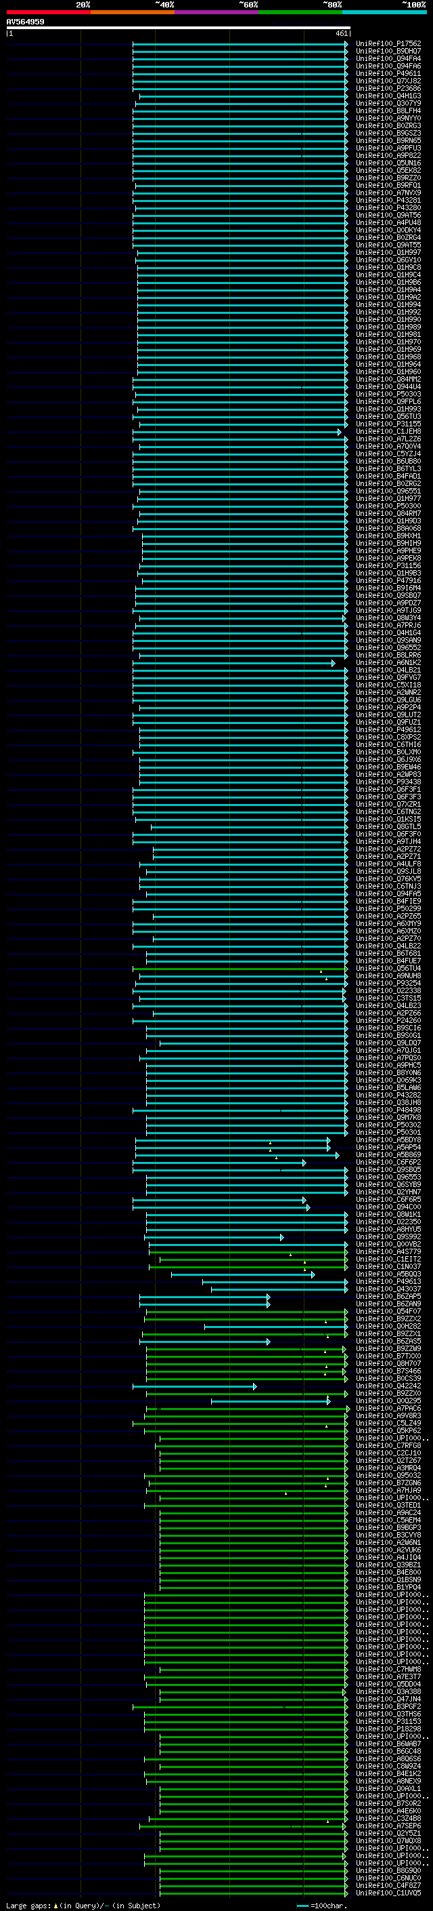Select the UniRef100_B7TXX0 label
Screen dimensions: 433x1911
tap(388, 1357)
